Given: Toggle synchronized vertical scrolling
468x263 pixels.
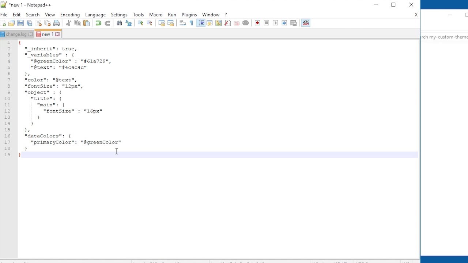Looking at the screenshot, I should [162, 23].
